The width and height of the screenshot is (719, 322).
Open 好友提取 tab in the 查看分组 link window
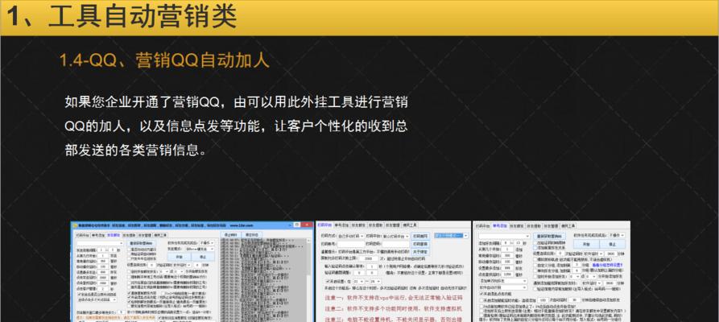coord(533,225)
